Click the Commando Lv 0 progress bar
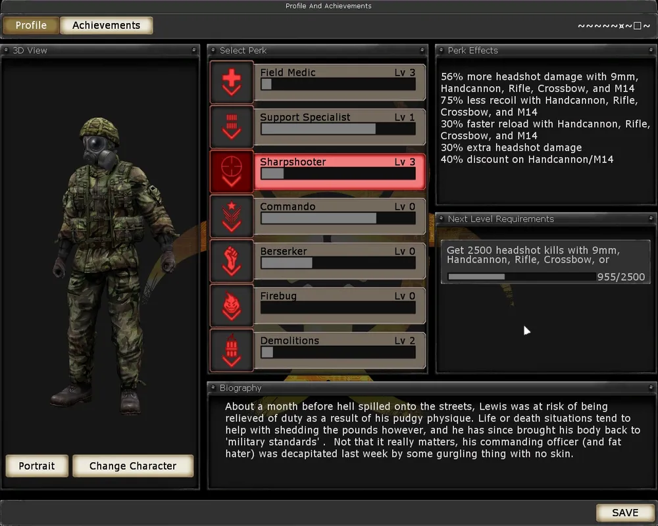 click(338, 218)
